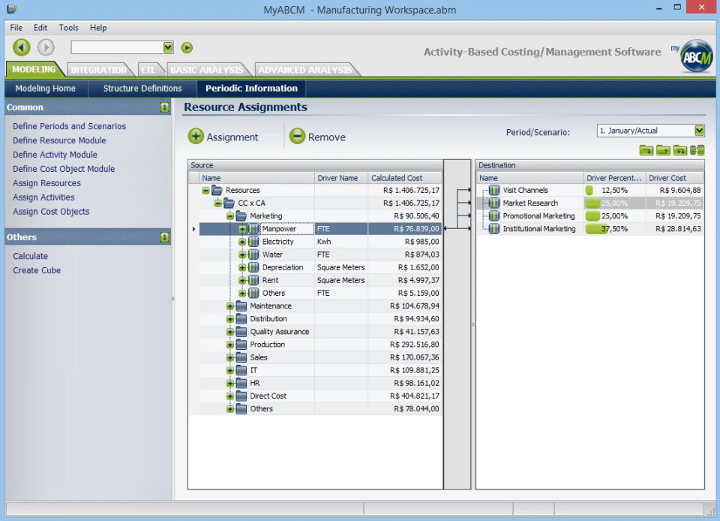
Task: Open the Assign Activities link
Action: [x=43, y=197]
